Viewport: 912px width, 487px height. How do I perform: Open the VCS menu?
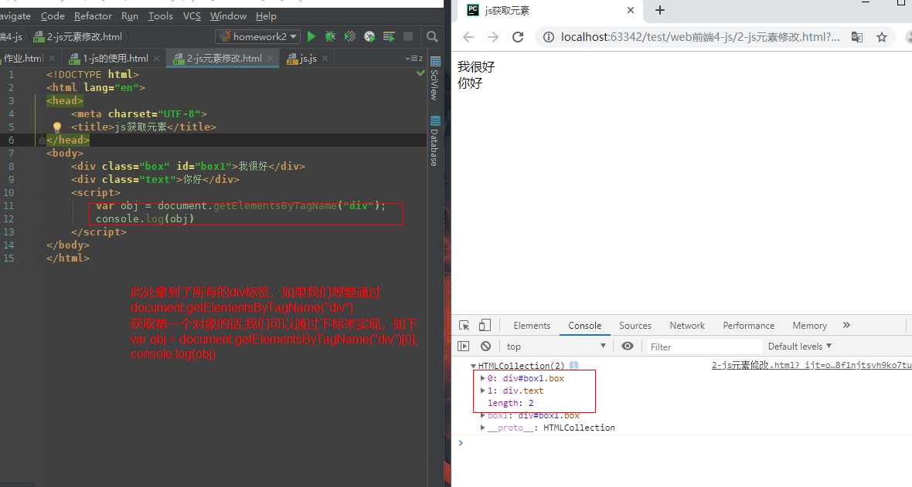point(192,16)
